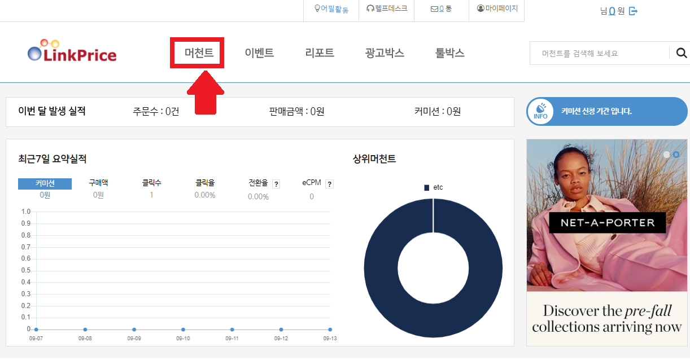This screenshot has height=360, width=690.
Task: Open the NET-A-PORTER ad banner
Action: 607,243
